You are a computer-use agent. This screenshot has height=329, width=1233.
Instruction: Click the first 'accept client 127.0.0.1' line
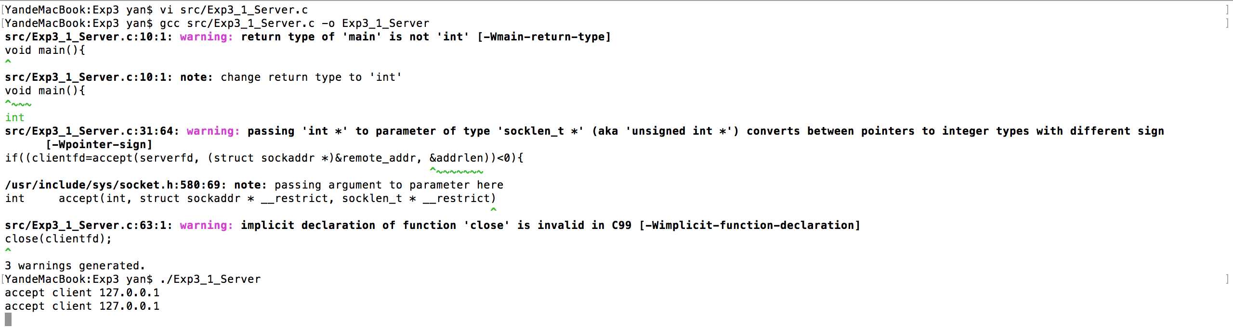pyautogui.click(x=82, y=292)
